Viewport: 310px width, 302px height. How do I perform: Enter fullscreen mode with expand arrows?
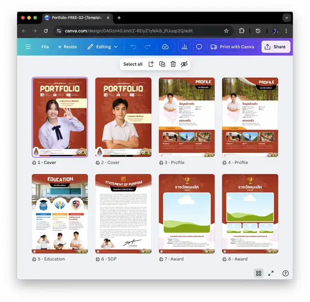click(x=271, y=273)
